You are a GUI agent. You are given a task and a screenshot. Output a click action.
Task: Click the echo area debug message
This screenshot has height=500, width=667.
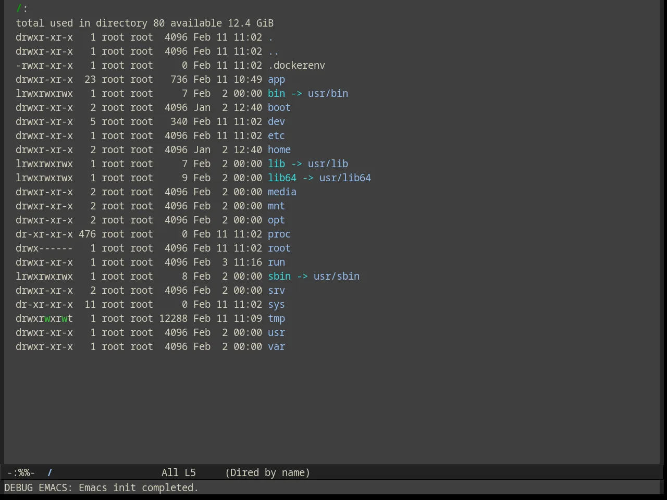tap(102, 488)
